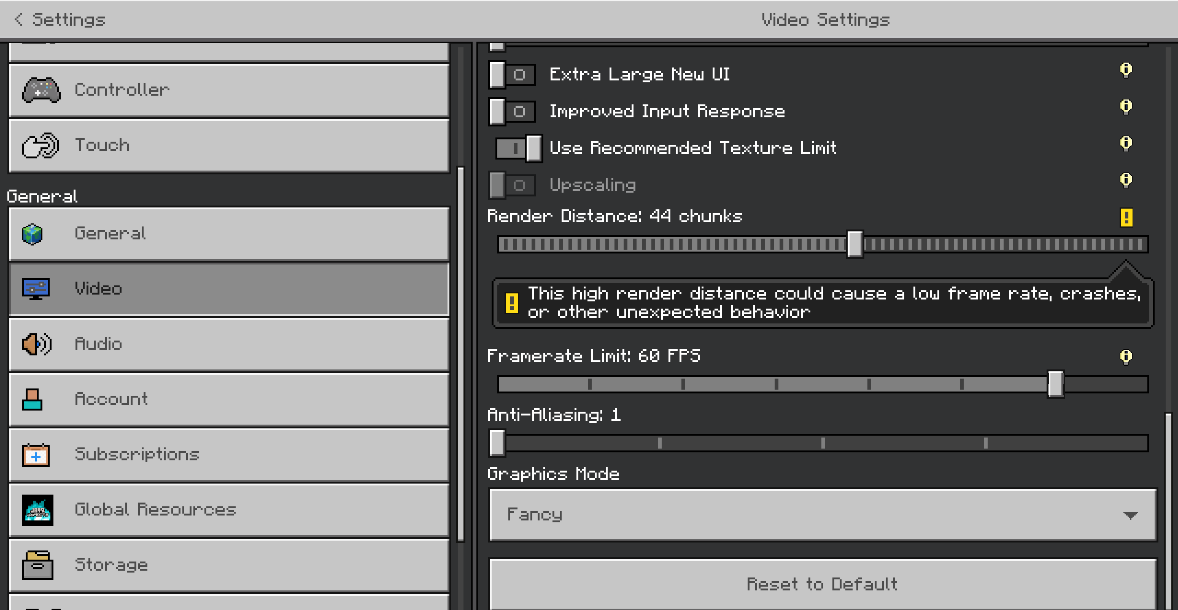Viewport: 1178px width, 610px height.
Task: Enable the Extra Large New UI toggle
Action: pos(512,75)
